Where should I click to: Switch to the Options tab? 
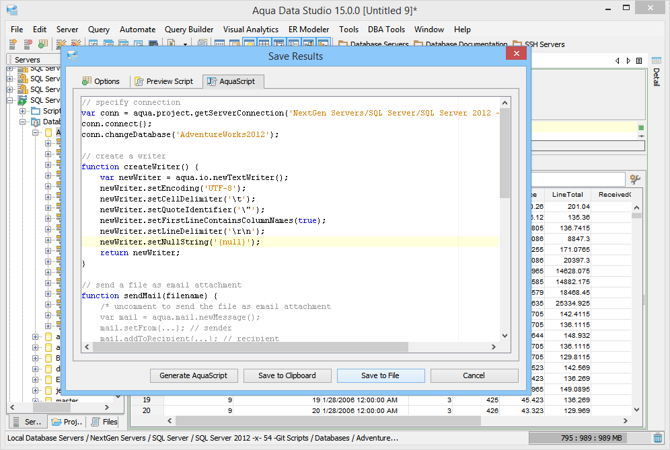click(x=101, y=81)
